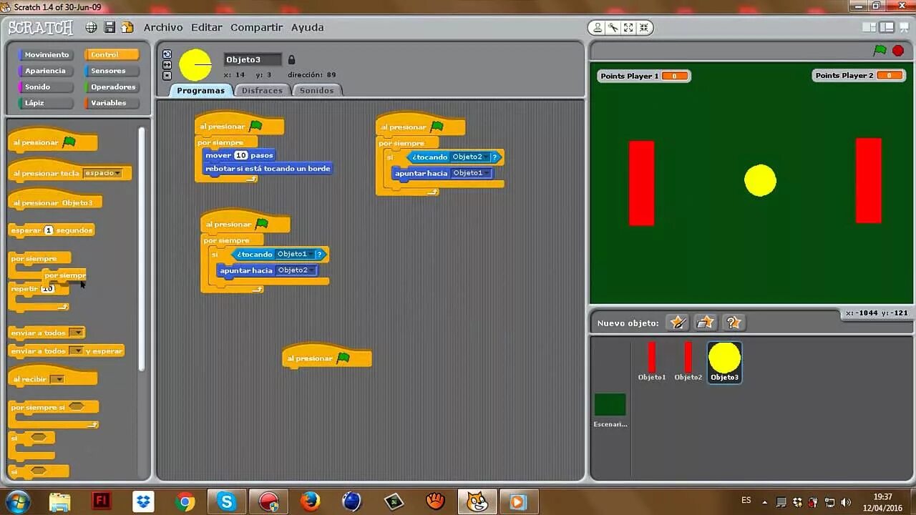Toggle the sprite lock icon

click(291, 59)
